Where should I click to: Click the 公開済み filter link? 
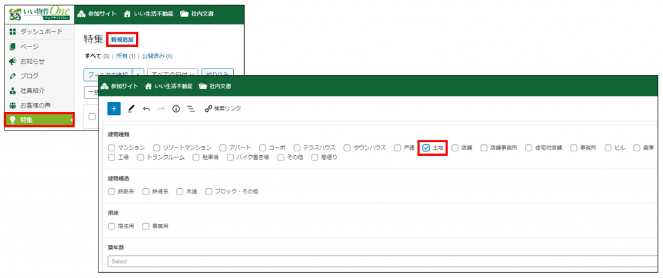pos(157,56)
